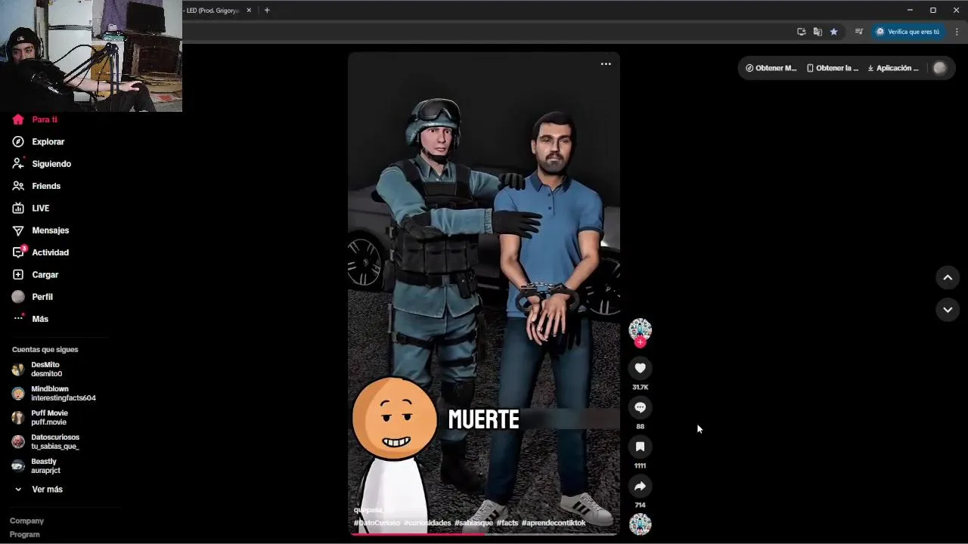Click the Cuentas que sigues heading

click(45, 350)
